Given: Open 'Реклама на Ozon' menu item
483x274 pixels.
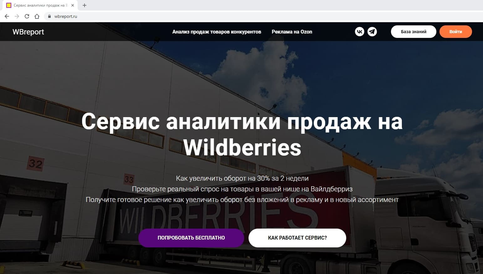Looking at the screenshot, I should [x=292, y=32].
